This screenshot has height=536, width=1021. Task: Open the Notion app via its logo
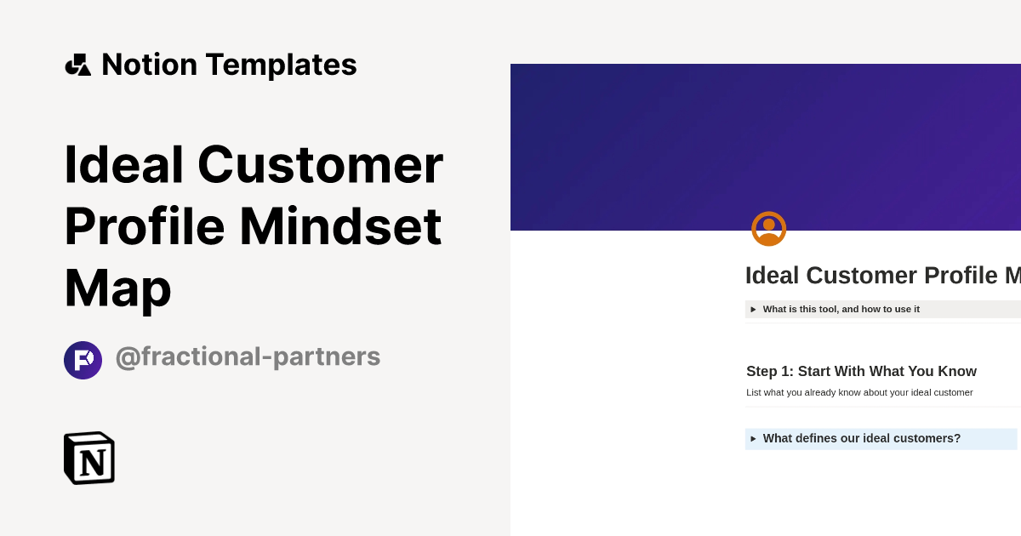[x=89, y=458]
